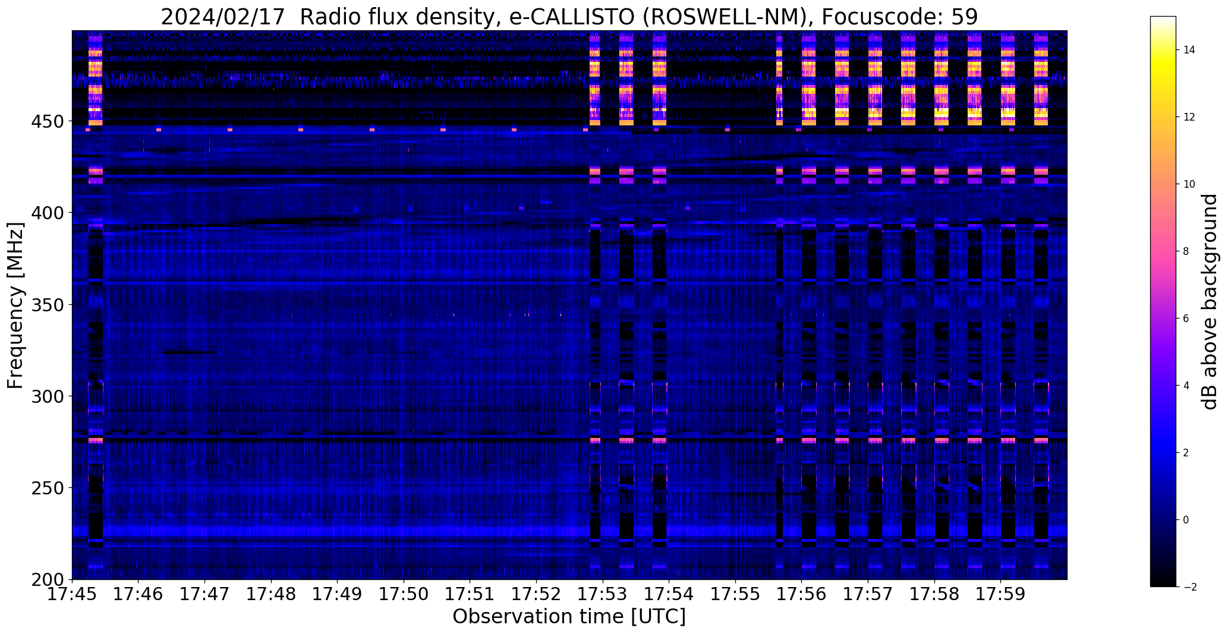Click the 17:59 time tick label
The image size is (1228, 634).
click(x=1000, y=594)
